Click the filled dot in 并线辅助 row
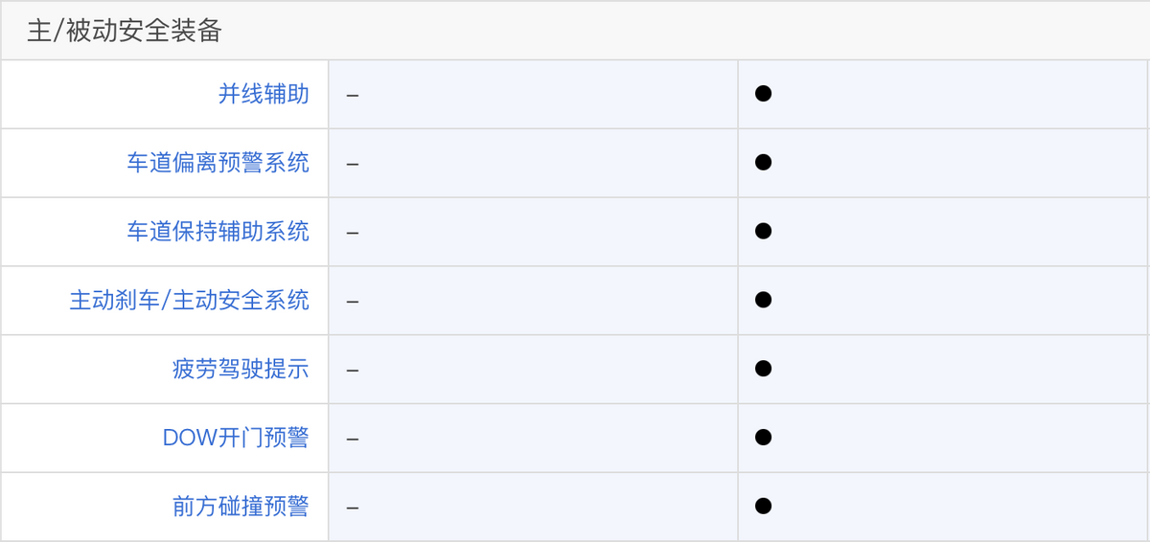1150x542 pixels. tap(763, 94)
